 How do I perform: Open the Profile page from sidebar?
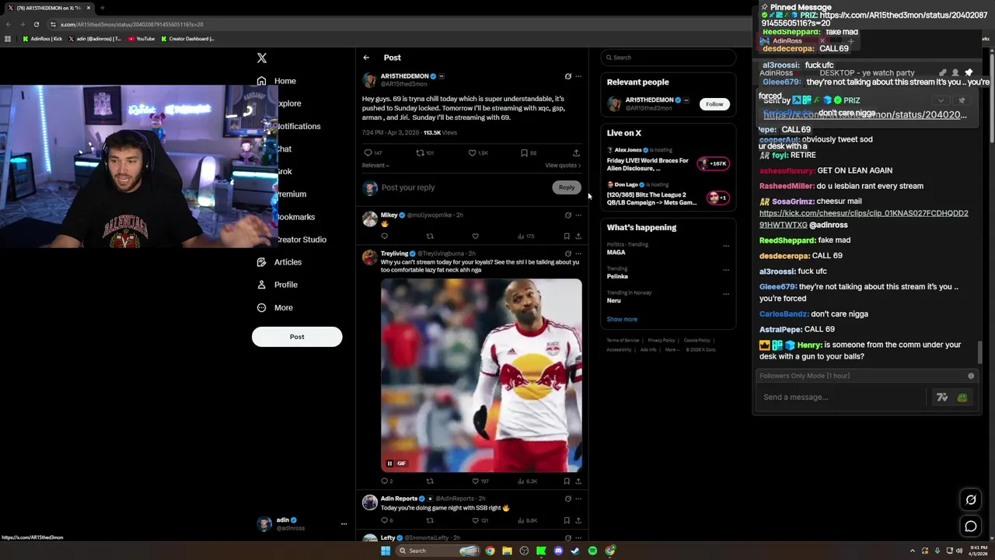[x=278, y=285]
